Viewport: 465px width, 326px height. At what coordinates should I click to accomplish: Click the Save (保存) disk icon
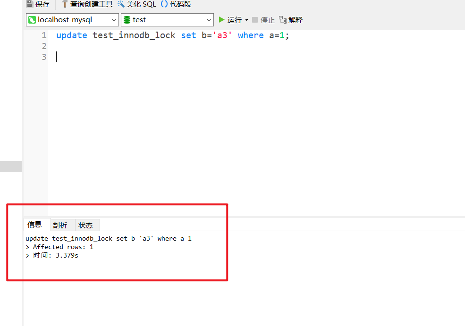30,4
